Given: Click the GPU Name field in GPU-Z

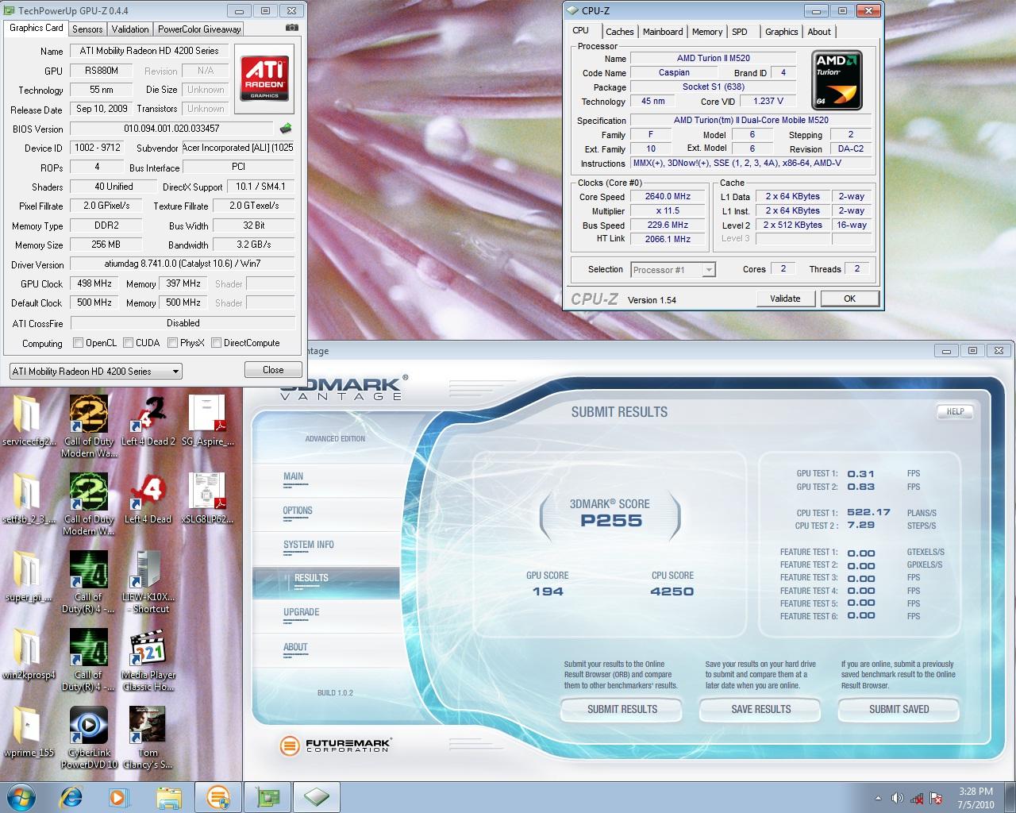Looking at the screenshot, I should tap(149, 51).
